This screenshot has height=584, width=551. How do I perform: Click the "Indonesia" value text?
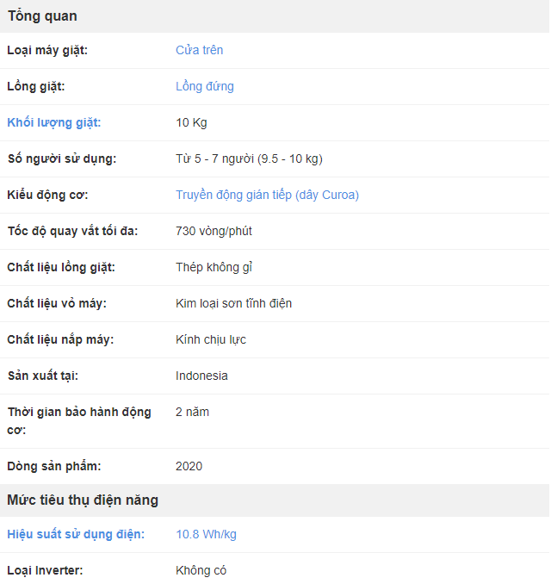click(201, 376)
